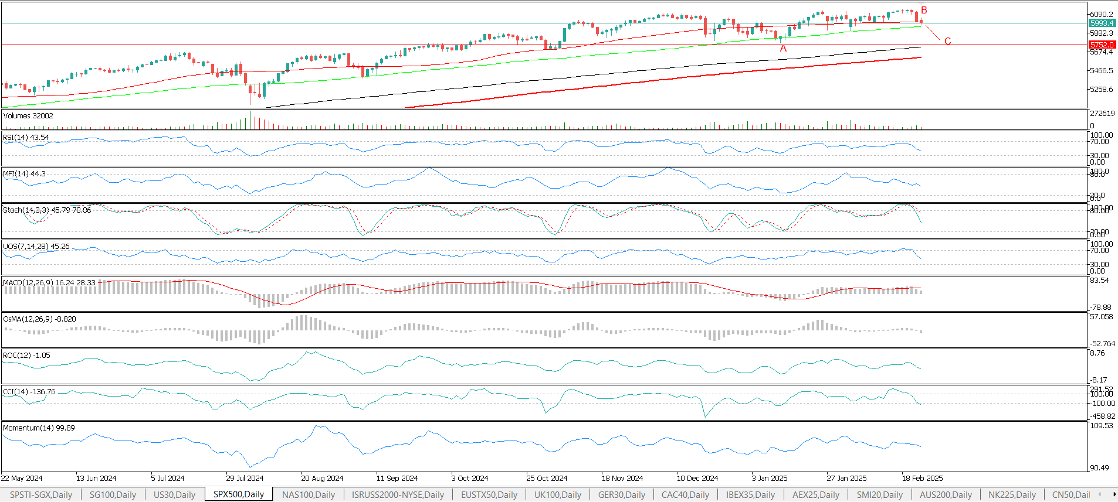Click the RSI(14) indicator label
The height and width of the screenshot is (502, 1118).
(26, 138)
